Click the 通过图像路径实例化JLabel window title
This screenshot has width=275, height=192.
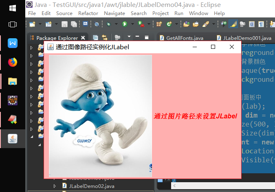(92, 47)
